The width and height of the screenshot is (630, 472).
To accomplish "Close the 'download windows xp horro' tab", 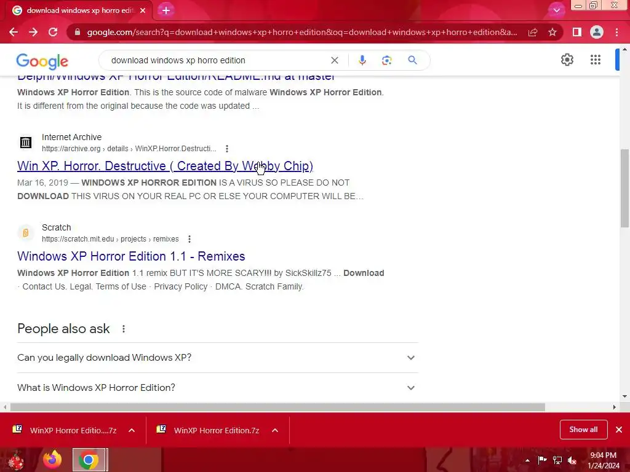I will 143,10.
